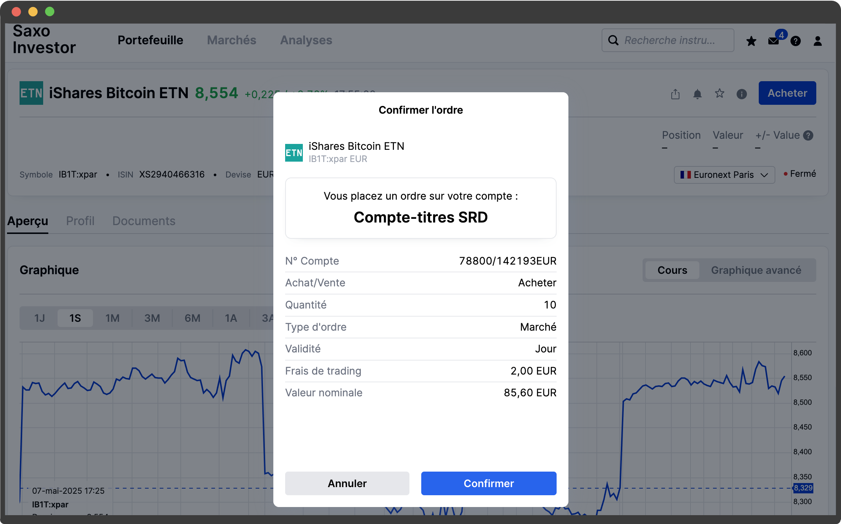Screen dimensions: 841x524
Task: Select the 6M chart range
Action: [x=192, y=318]
